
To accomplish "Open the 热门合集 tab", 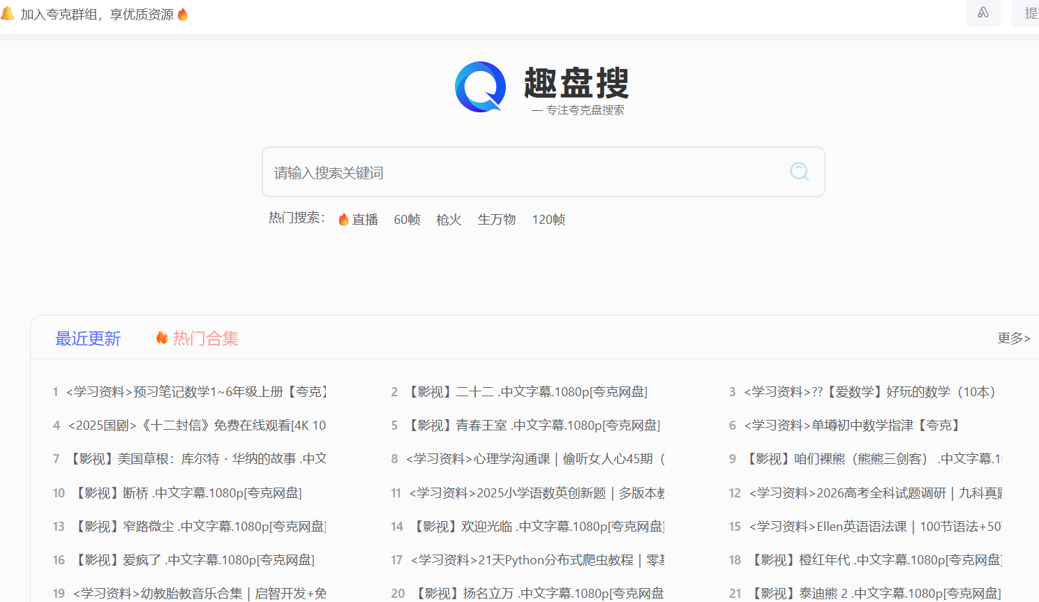I will click(205, 339).
